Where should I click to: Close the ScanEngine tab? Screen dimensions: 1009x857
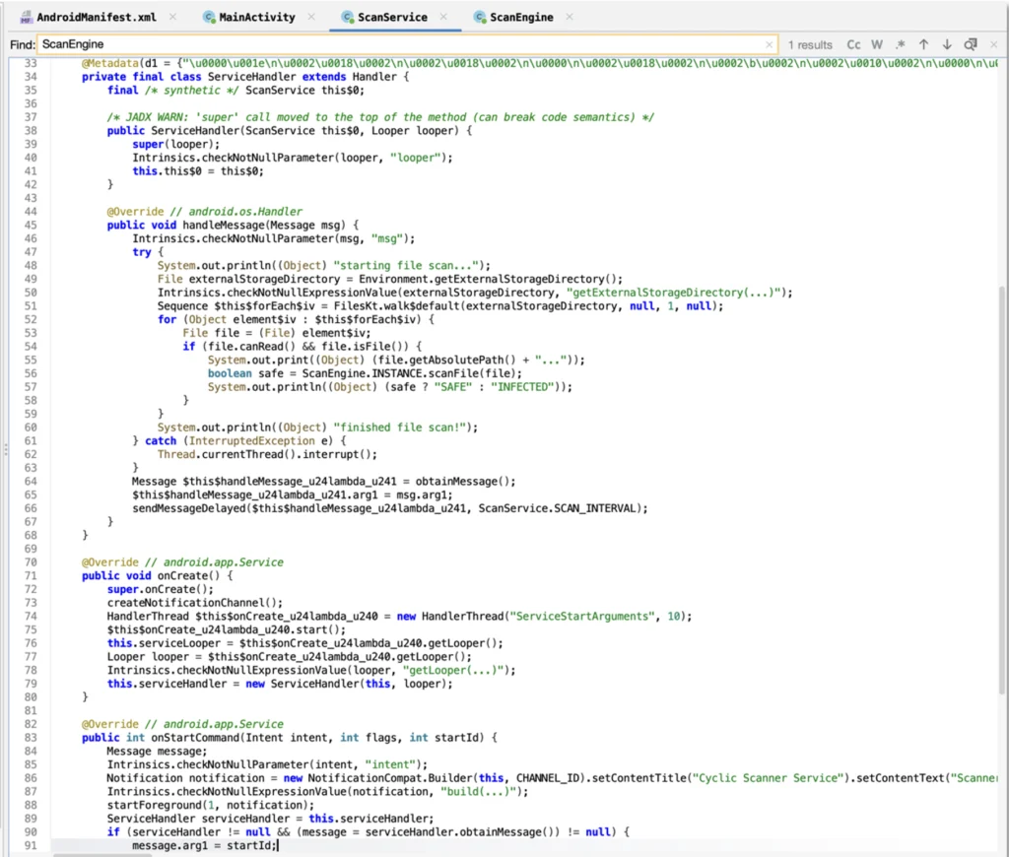point(568,17)
